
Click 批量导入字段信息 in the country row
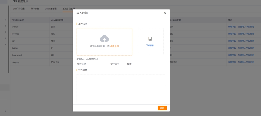(246, 27)
